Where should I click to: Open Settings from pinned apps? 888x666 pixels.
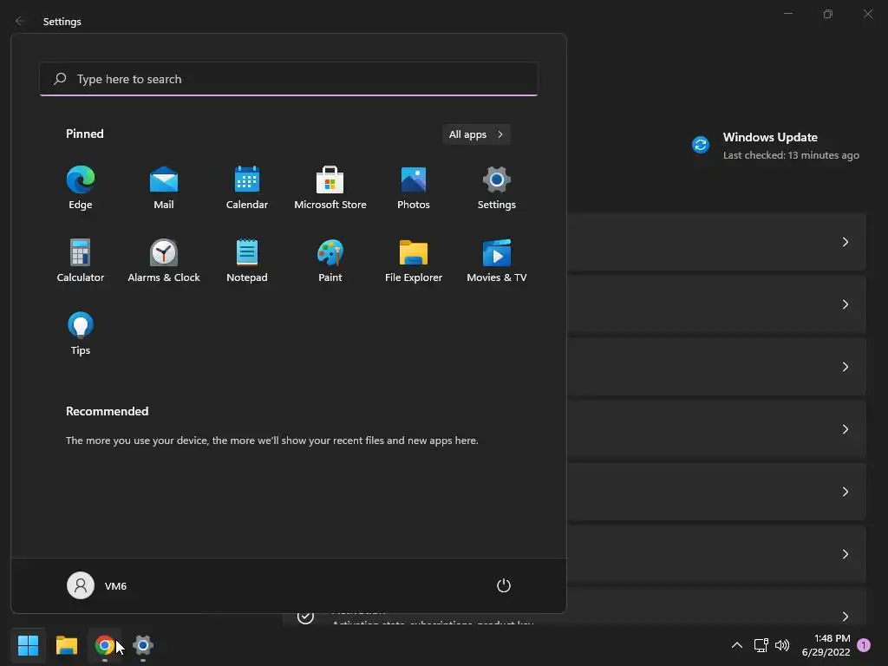[x=497, y=188]
